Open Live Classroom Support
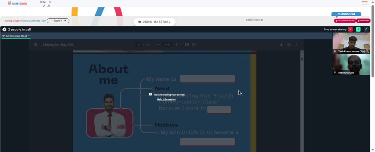 345,21
